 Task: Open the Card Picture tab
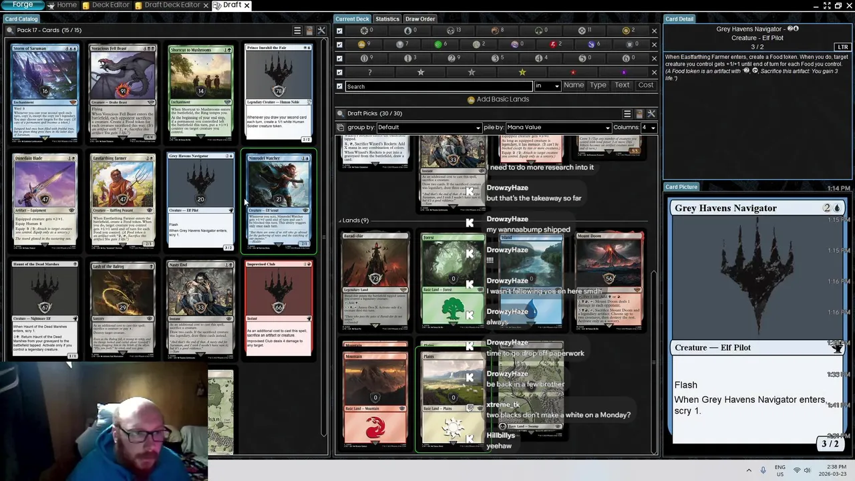[x=681, y=187]
